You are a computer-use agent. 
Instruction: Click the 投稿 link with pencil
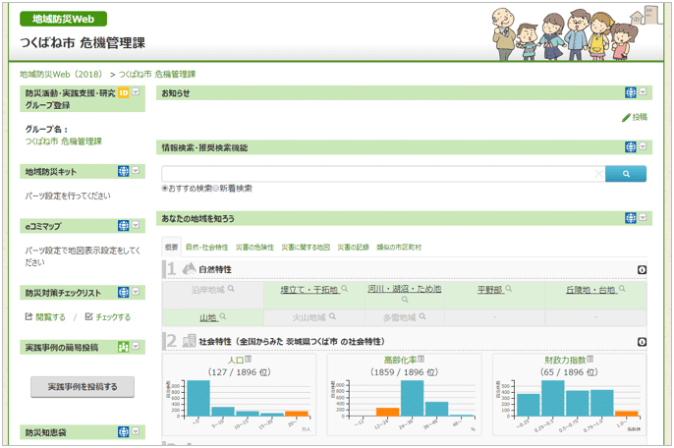[x=635, y=117]
